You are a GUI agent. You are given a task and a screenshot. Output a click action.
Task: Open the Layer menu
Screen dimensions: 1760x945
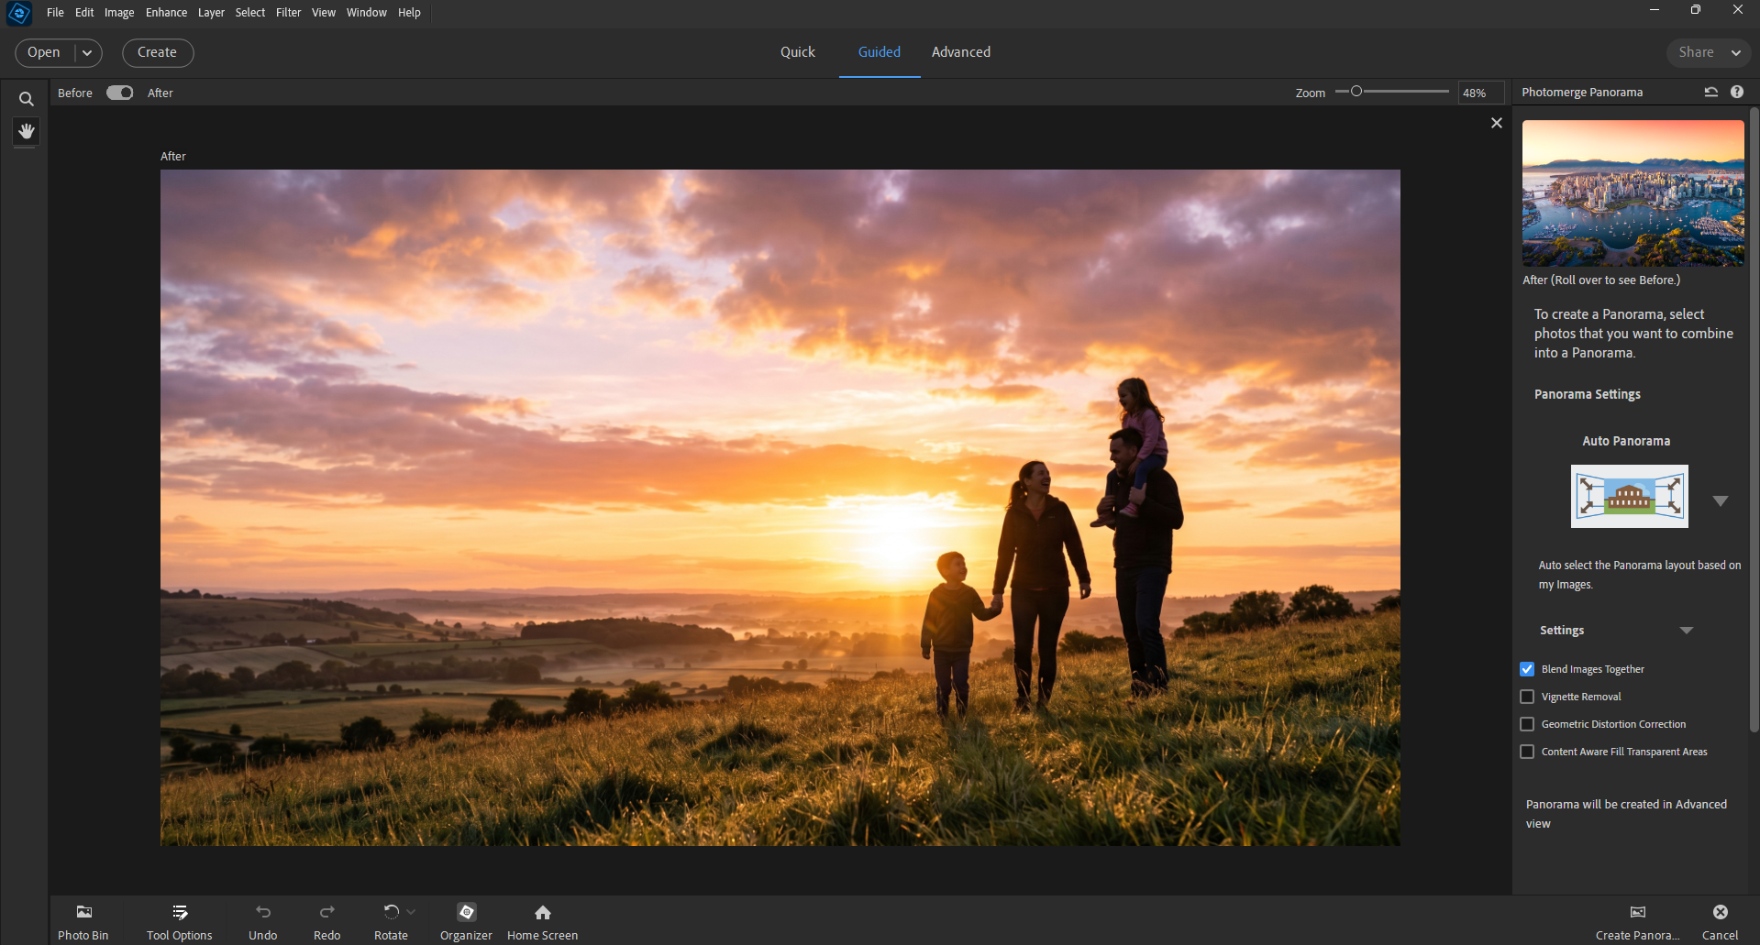211,13
